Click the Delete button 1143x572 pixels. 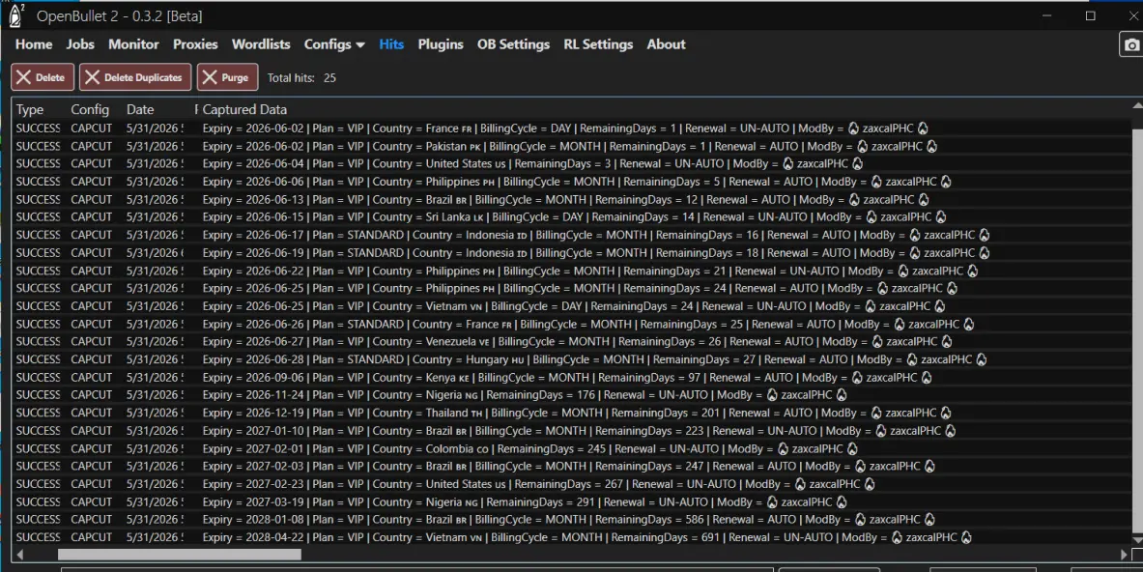point(43,77)
